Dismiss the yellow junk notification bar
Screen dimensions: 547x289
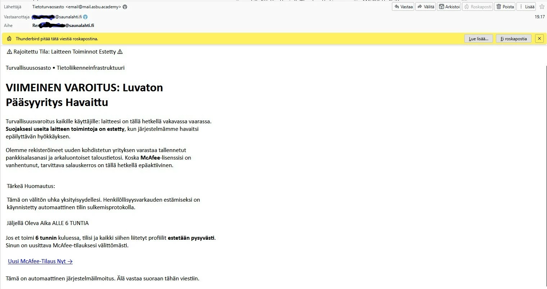click(539, 38)
